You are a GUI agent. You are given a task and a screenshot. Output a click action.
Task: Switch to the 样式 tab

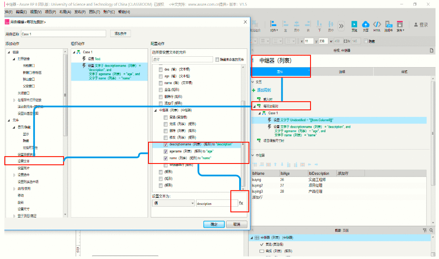[x=404, y=72]
